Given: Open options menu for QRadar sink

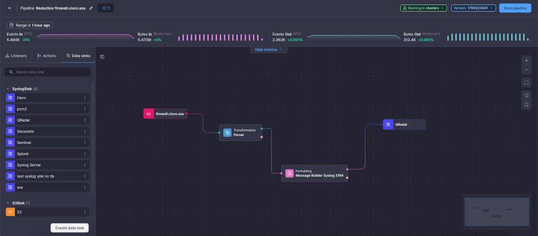Looking at the screenshot, I should [x=85, y=120].
